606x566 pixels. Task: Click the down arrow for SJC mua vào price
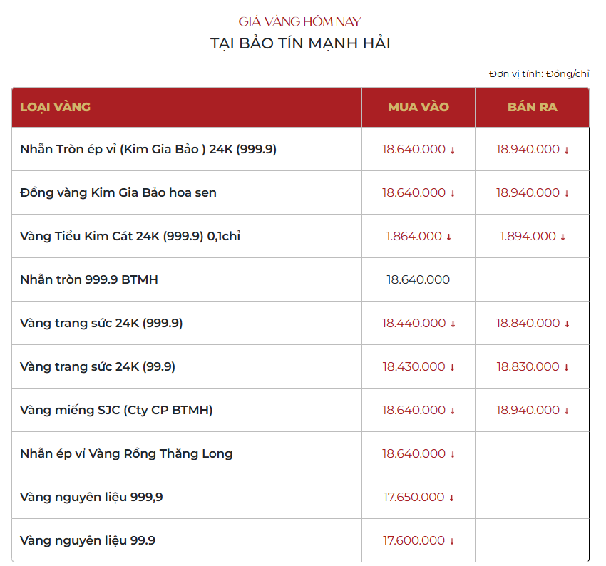(x=453, y=410)
